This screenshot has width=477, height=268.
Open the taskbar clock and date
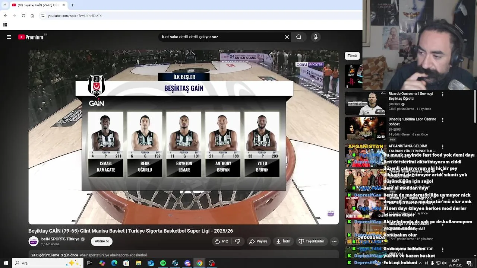(x=455, y=263)
